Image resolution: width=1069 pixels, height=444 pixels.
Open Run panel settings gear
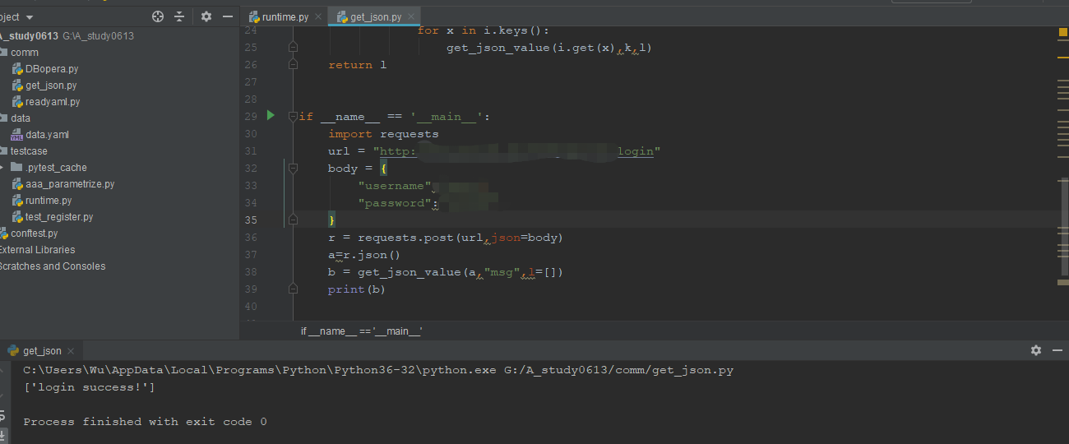coord(1036,350)
